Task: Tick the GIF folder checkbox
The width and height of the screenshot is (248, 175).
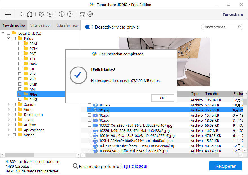Action: [x=20, y=69]
